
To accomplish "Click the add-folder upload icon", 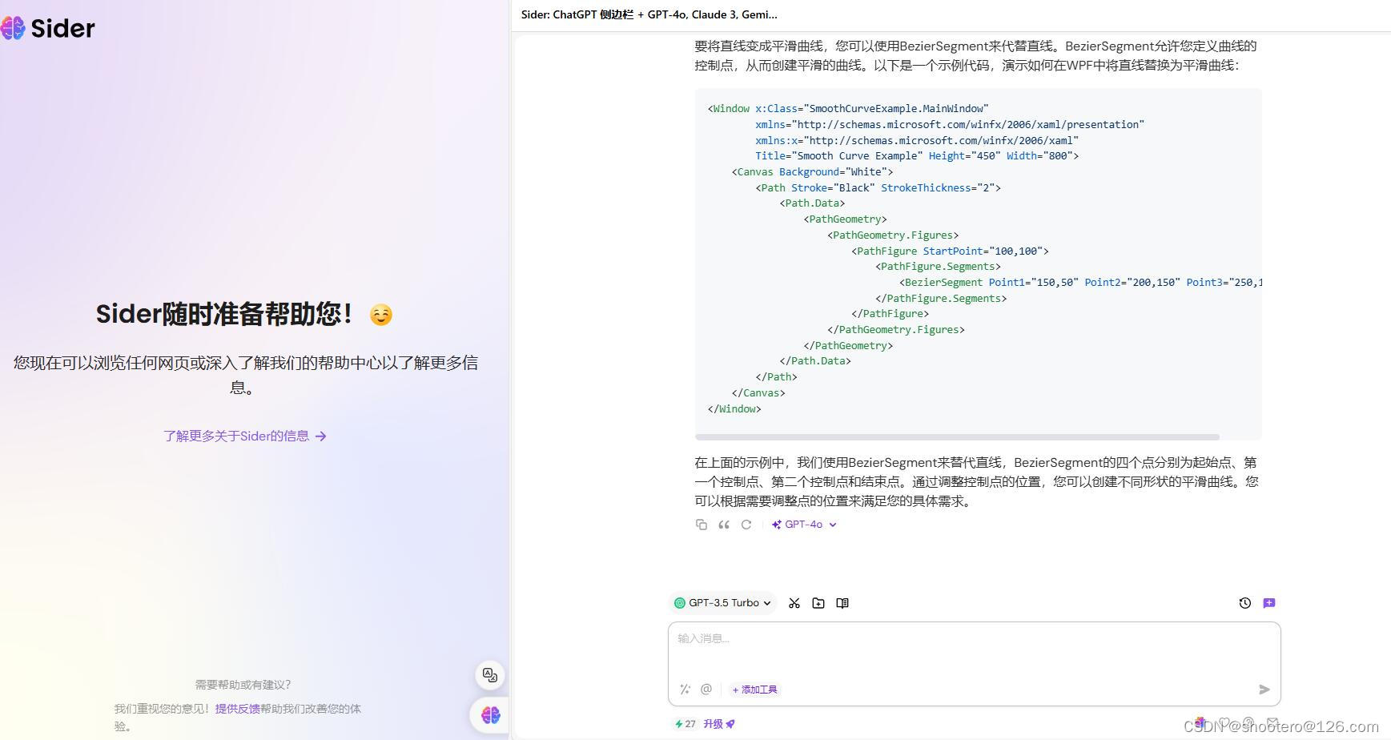I will pos(818,603).
